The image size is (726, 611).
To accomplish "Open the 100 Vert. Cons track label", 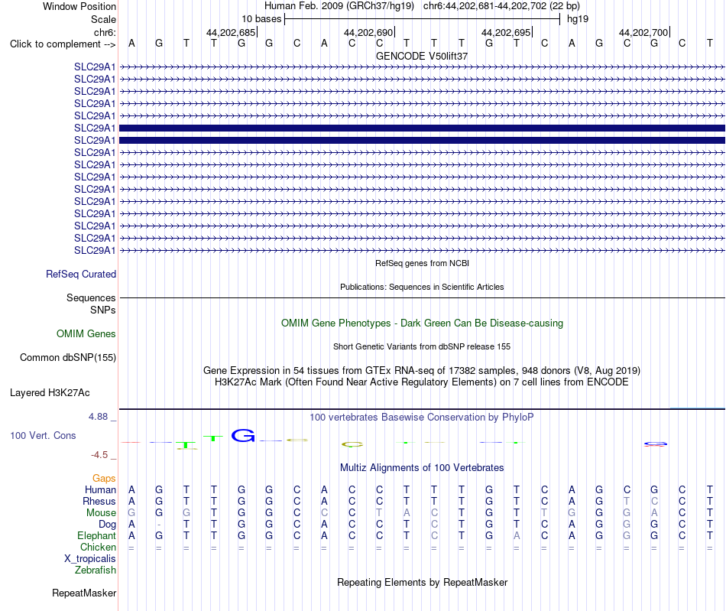I will 43,435.
